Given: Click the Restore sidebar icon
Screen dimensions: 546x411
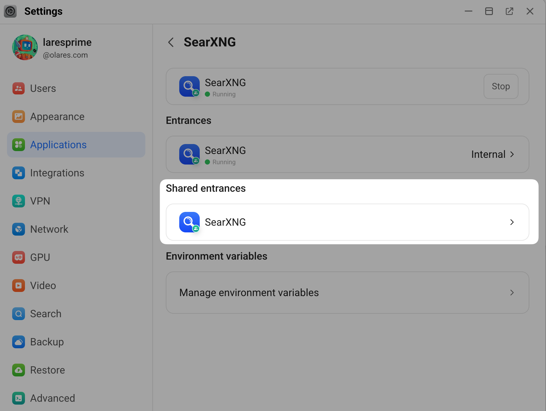Looking at the screenshot, I should pos(19,370).
